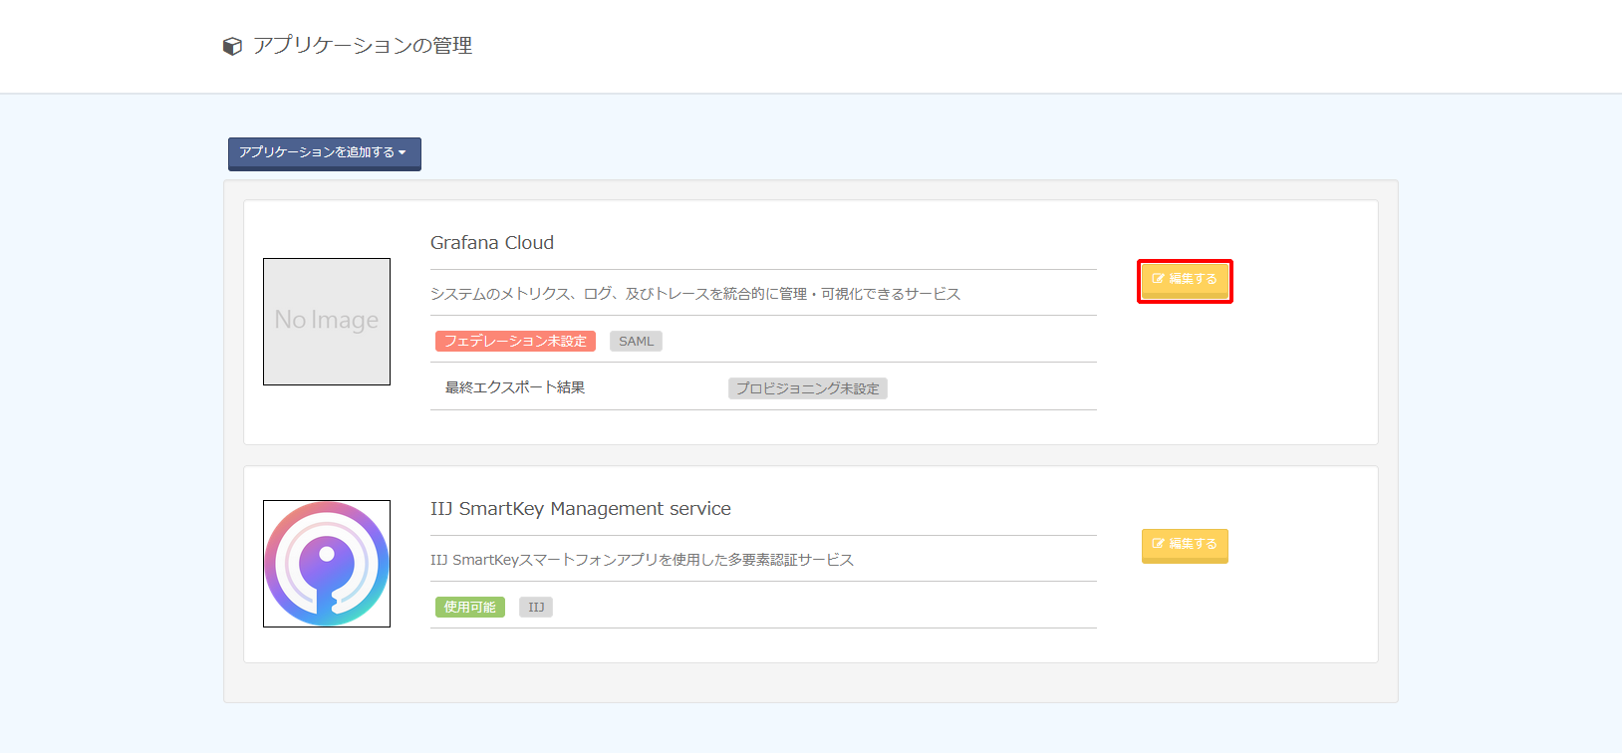Image resolution: width=1622 pixels, height=753 pixels.
Task: Click the pencil edit icon in IIJ SmartKey's button
Action: 1158,544
